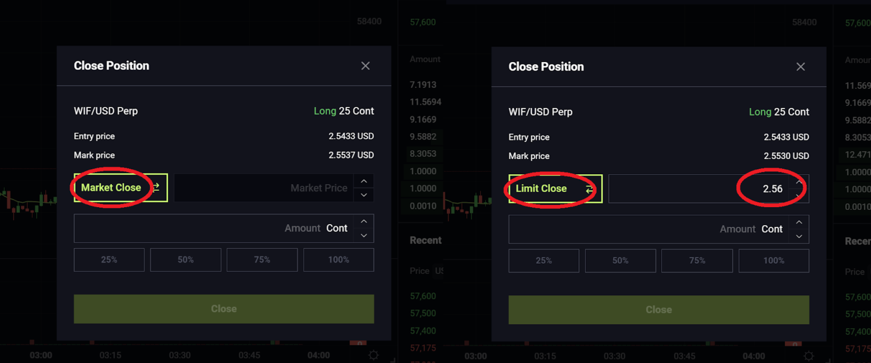This screenshot has height=363, width=871.
Task: Increase market price with up arrow, left dialog
Action: (x=364, y=181)
